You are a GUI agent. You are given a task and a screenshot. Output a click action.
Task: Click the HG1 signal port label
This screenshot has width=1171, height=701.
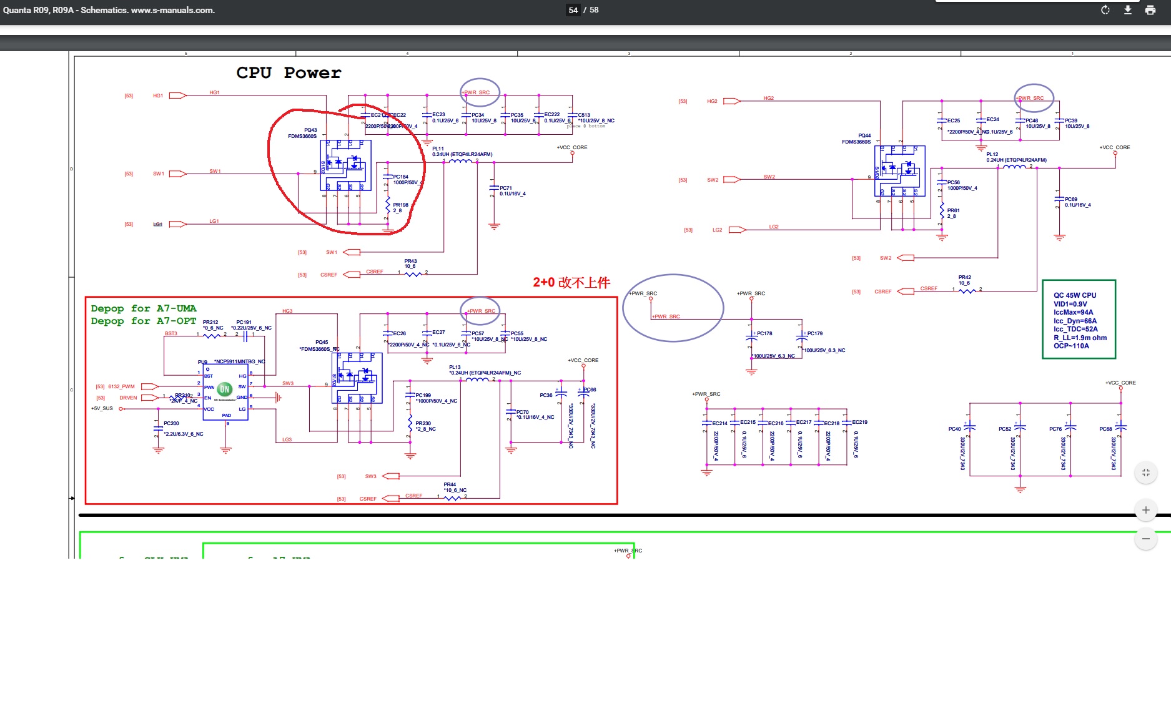tap(158, 96)
